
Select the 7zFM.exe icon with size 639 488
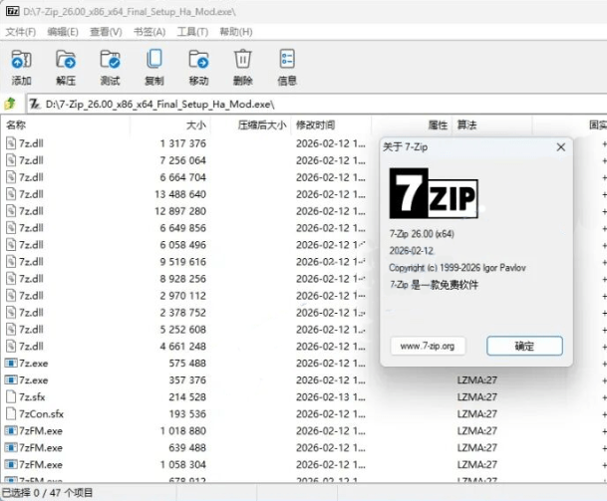11,448
